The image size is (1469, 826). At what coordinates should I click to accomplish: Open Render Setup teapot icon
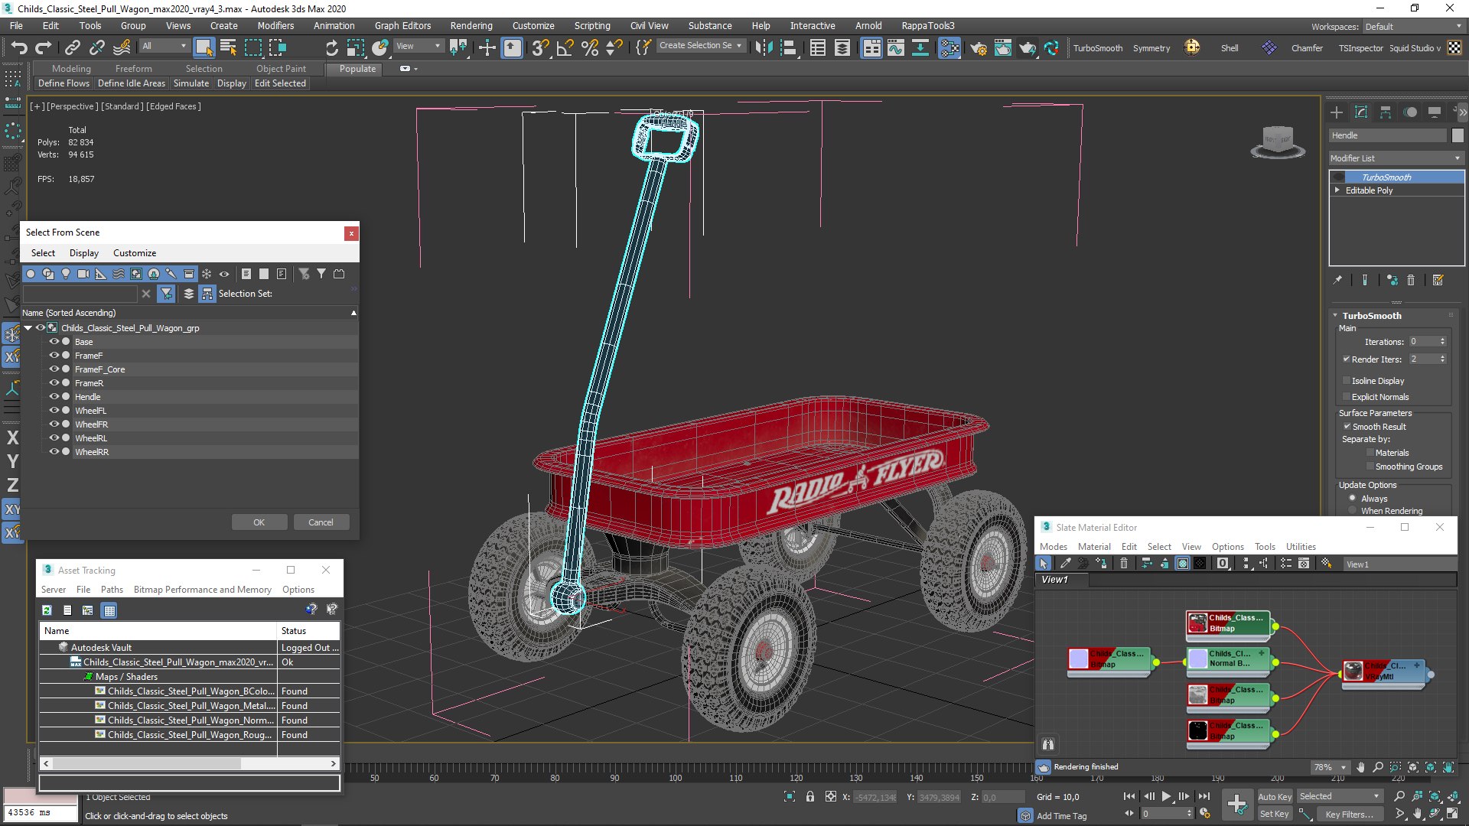click(979, 47)
